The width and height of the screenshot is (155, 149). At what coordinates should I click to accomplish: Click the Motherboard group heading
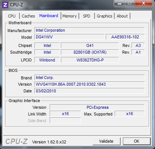pos(20,23)
